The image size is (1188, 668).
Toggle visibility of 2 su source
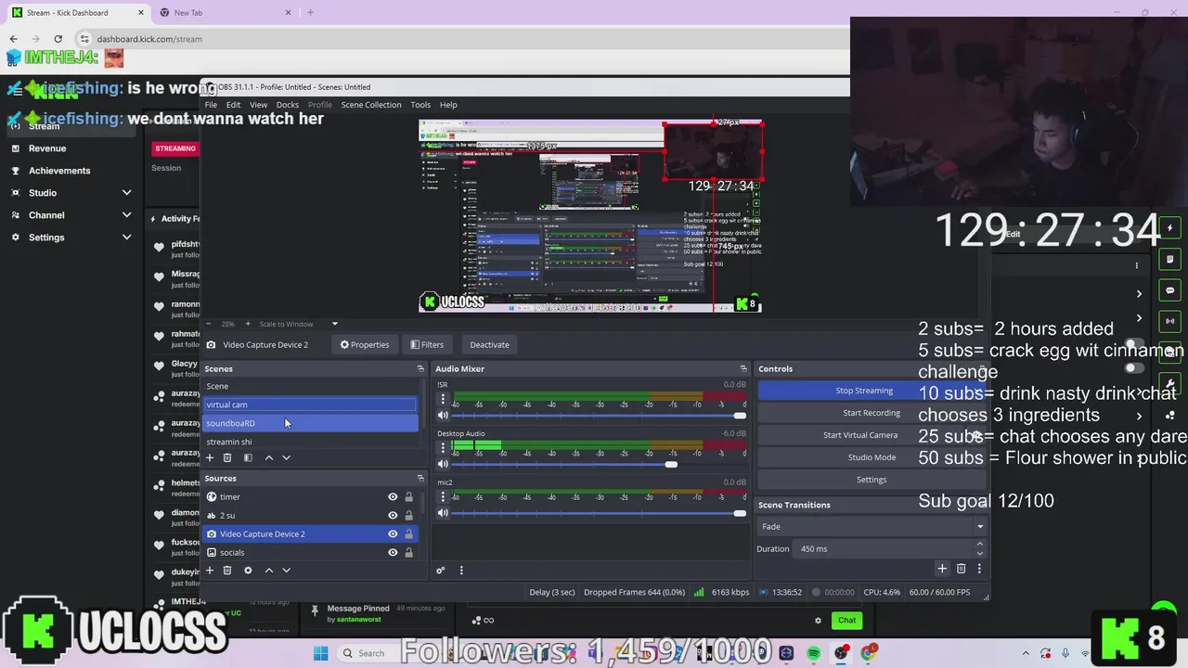click(x=393, y=516)
